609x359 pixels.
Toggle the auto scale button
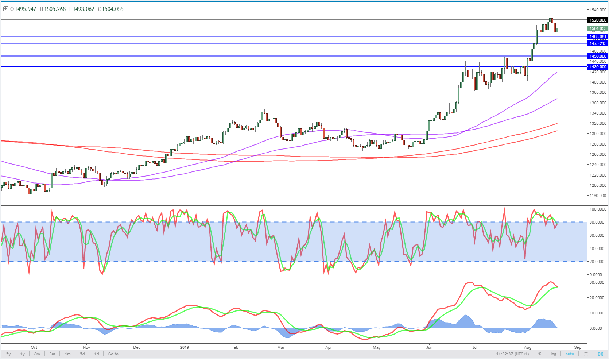tap(570, 354)
